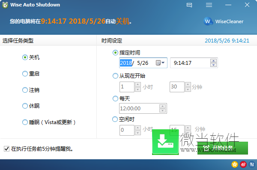Increase the specified time with up arrow
The height and width of the screenshot is (170, 257).
[x=213, y=61]
